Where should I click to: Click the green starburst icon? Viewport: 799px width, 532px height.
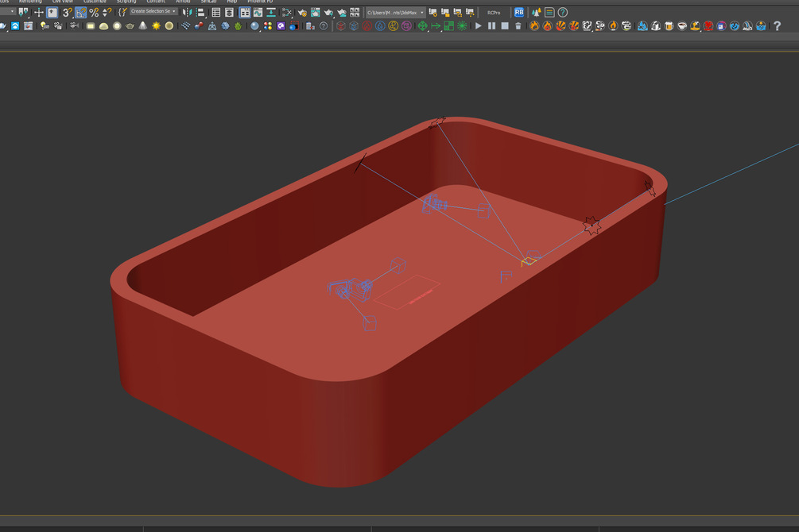click(x=462, y=26)
